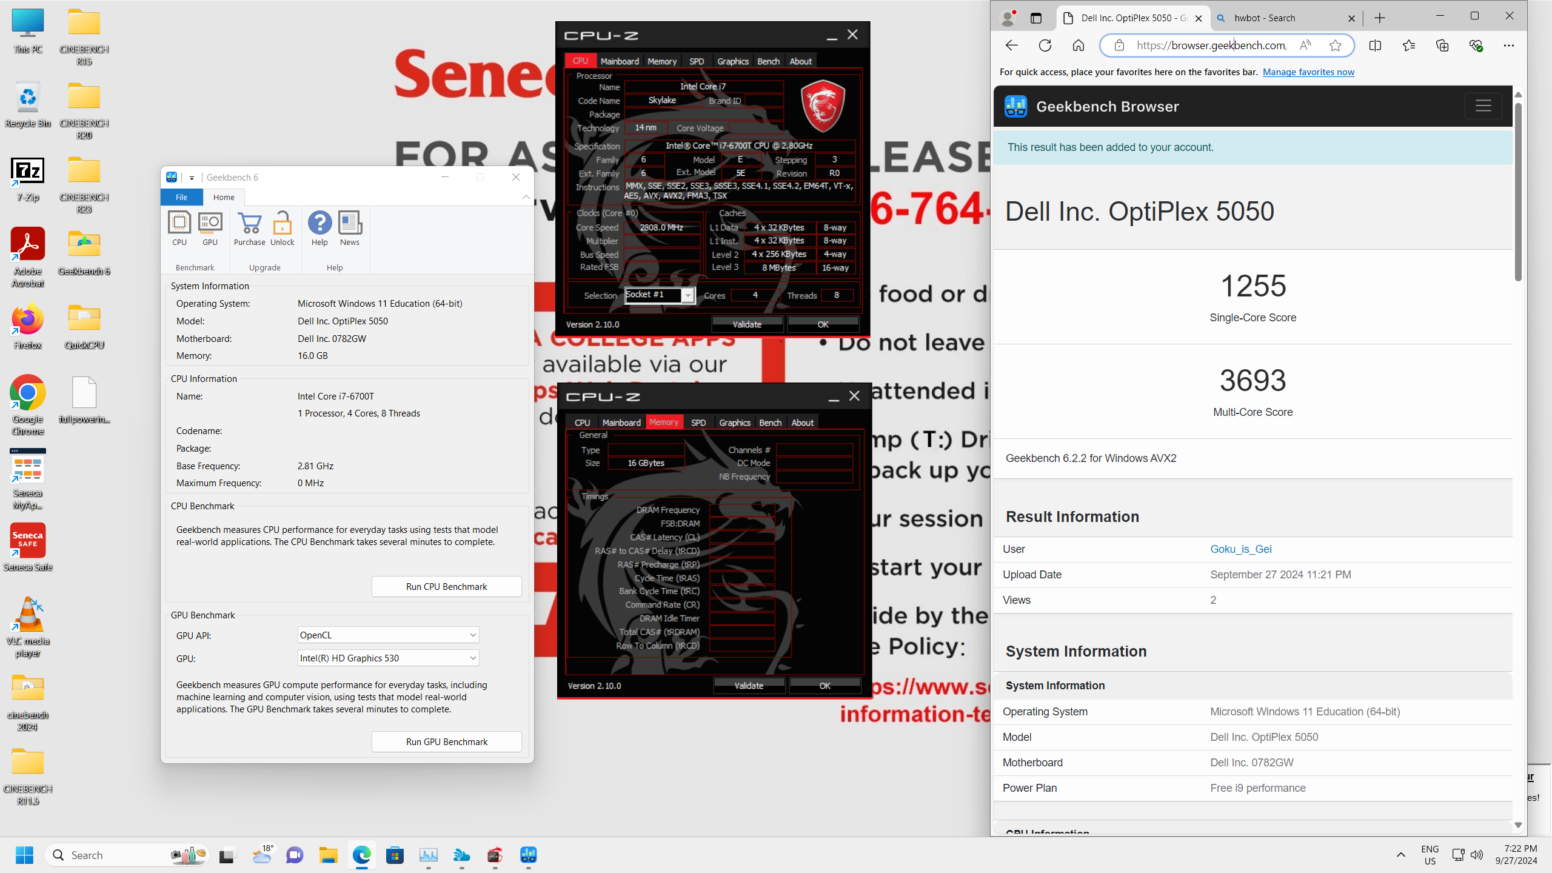Click the Windows Start button
Image resolution: width=1552 pixels, height=873 pixels.
pos(25,855)
